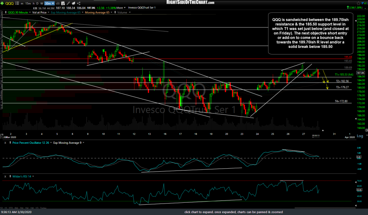Viewport: 368px width, 215px height.
Task: Click the 193.43 level label
Action: pyautogui.click(x=348, y=61)
